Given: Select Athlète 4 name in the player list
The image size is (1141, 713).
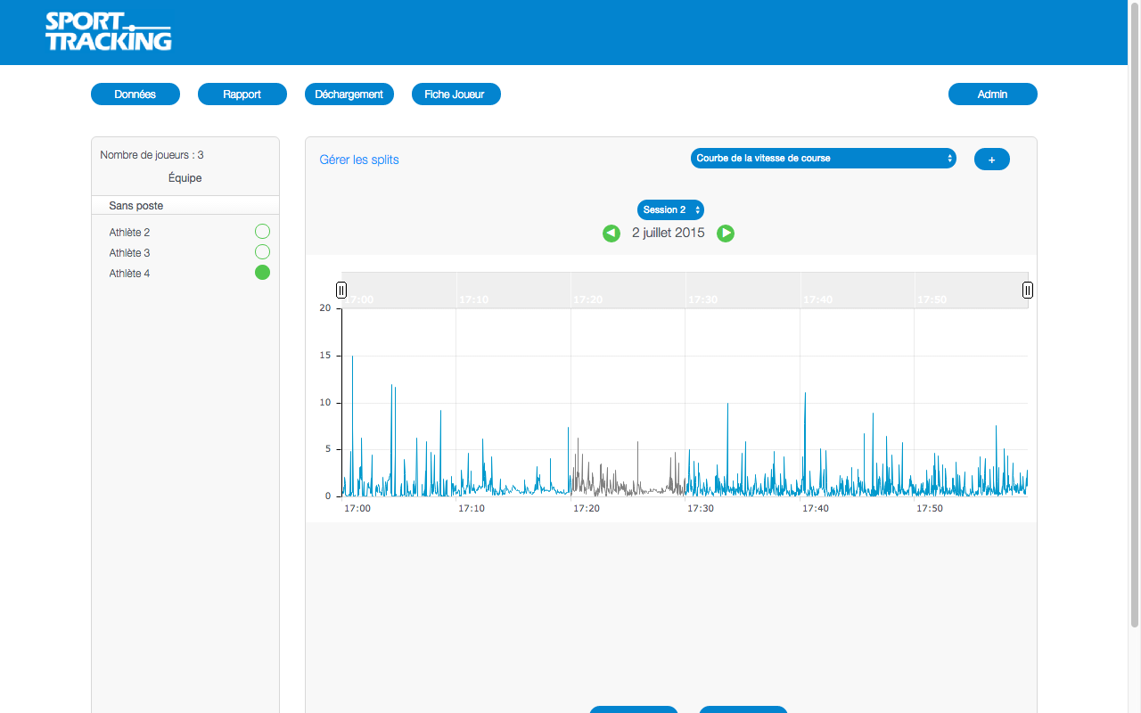Looking at the screenshot, I should [x=130, y=274].
